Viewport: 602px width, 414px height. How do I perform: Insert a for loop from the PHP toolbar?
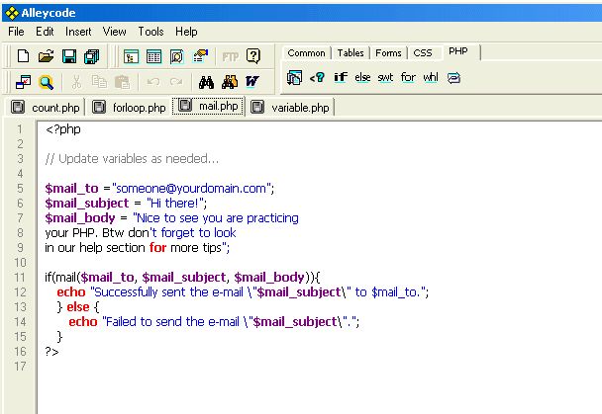click(408, 77)
